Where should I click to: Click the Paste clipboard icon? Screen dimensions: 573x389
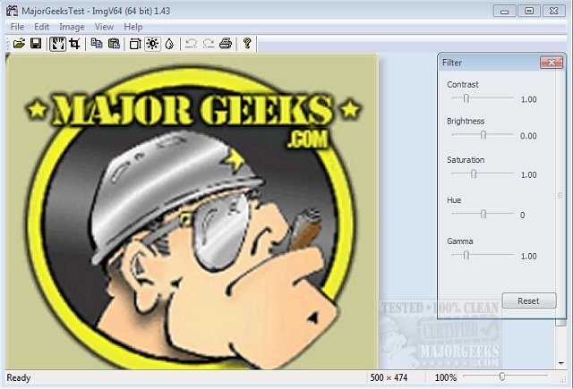click(x=114, y=44)
